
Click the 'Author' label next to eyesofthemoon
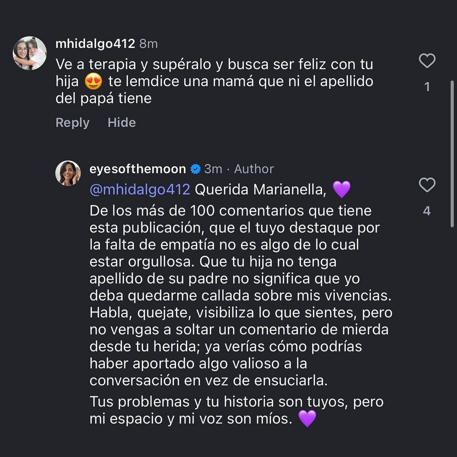[x=254, y=169]
